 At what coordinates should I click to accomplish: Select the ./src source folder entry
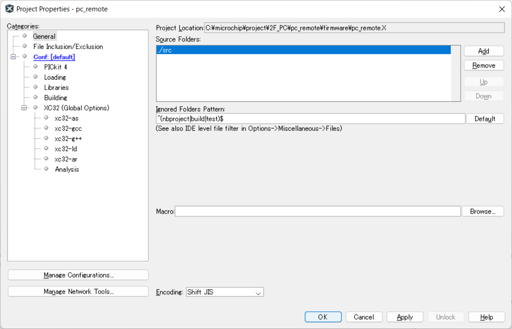303,50
